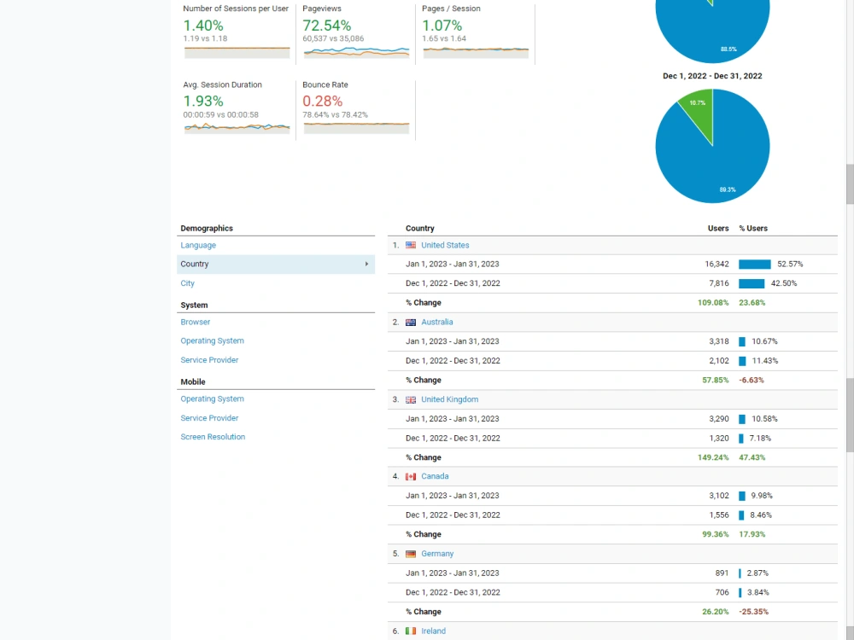854x640 pixels.
Task: Open the United States country link
Action: point(445,246)
